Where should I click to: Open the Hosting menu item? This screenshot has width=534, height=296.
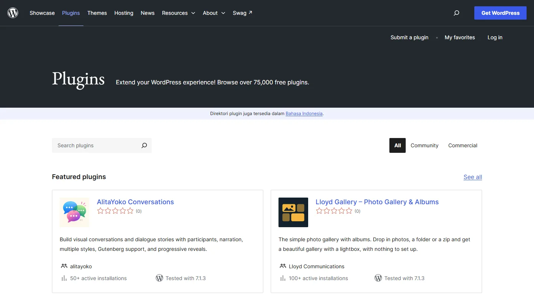[124, 13]
